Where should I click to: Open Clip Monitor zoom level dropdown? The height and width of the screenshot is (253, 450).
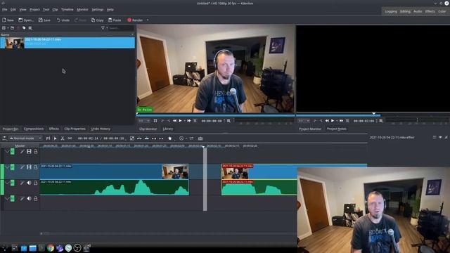pyautogui.click(x=144, y=121)
